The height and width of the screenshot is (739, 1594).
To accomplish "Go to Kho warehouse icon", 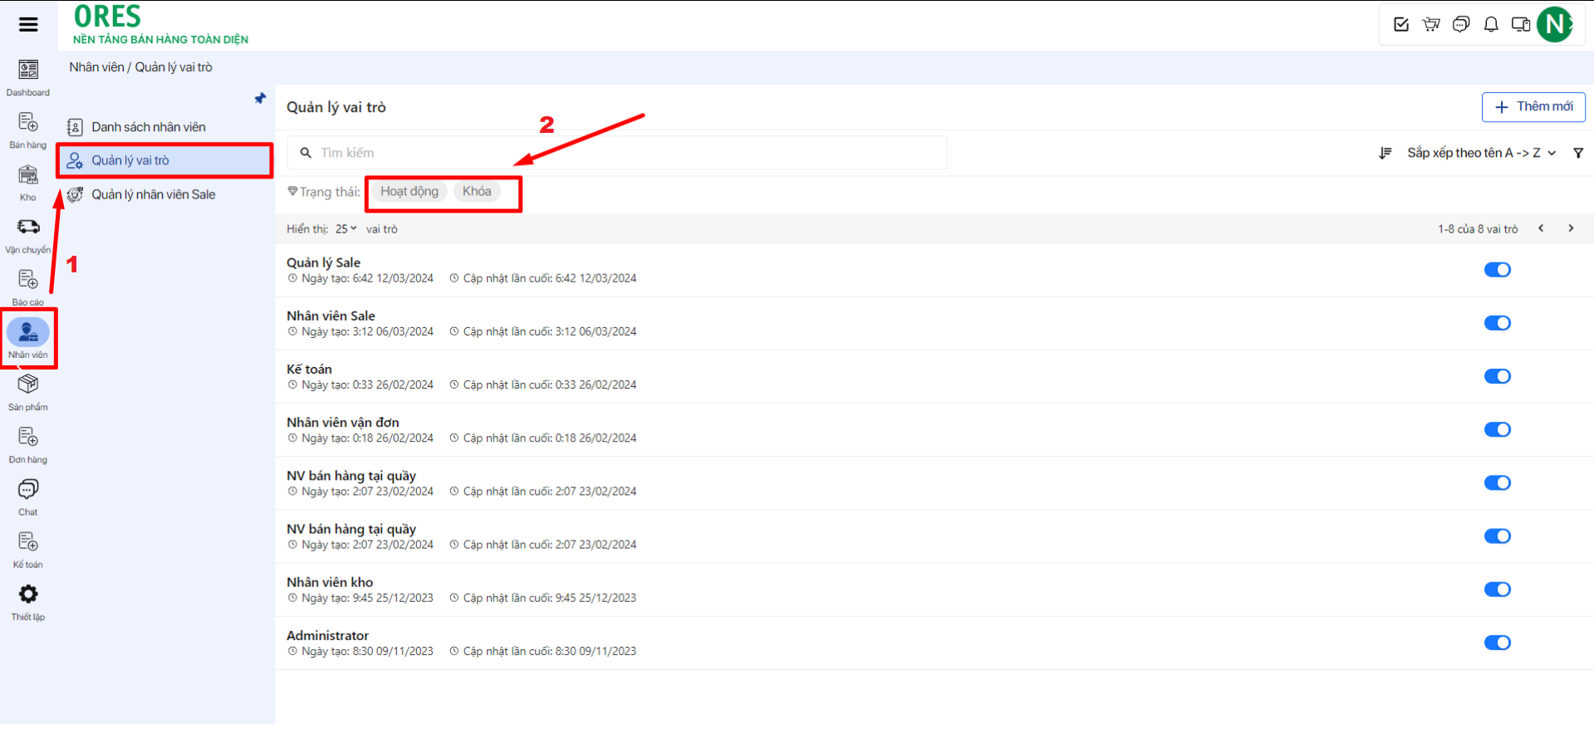I will pos(28,175).
